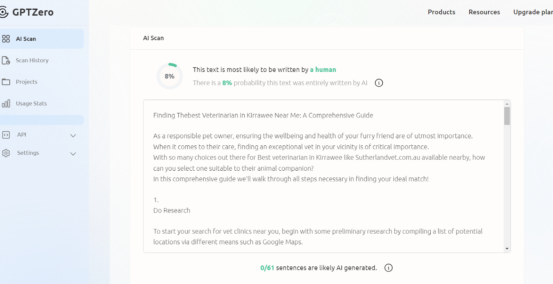Open the Products menu
Screen dimensions: 553x284
click(x=441, y=12)
